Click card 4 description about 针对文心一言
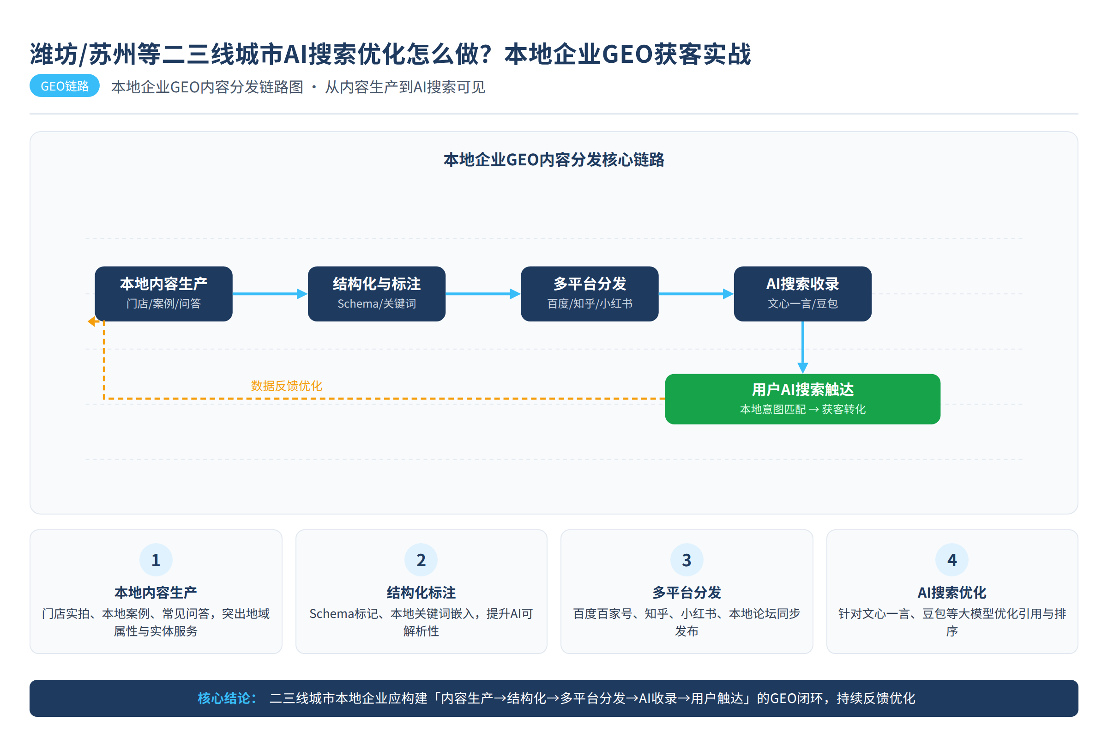 tap(951, 622)
